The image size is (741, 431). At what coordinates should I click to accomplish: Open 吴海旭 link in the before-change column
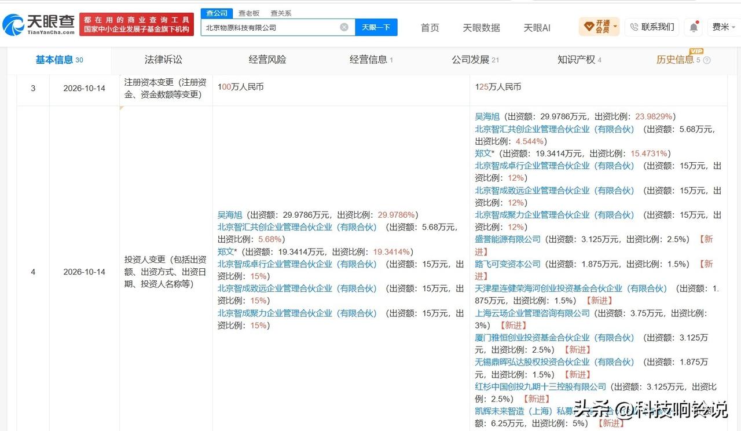pyautogui.click(x=230, y=214)
